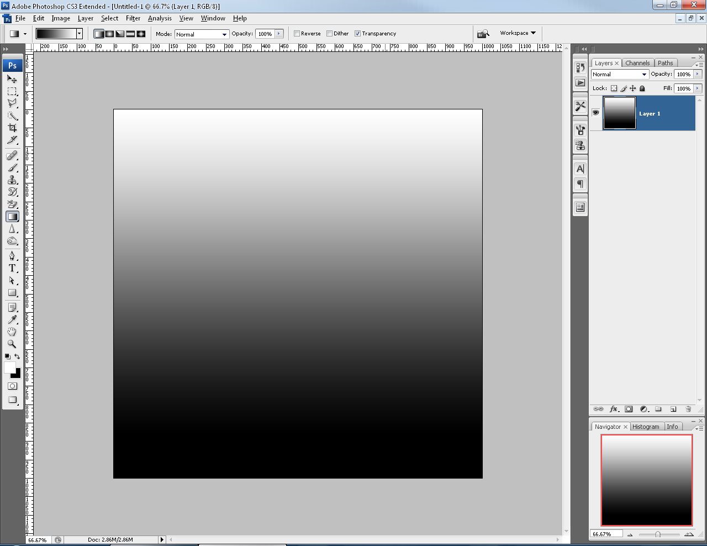The height and width of the screenshot is (546, 707).
Task: Select the Move tool
Action: [x=12, y=79]
